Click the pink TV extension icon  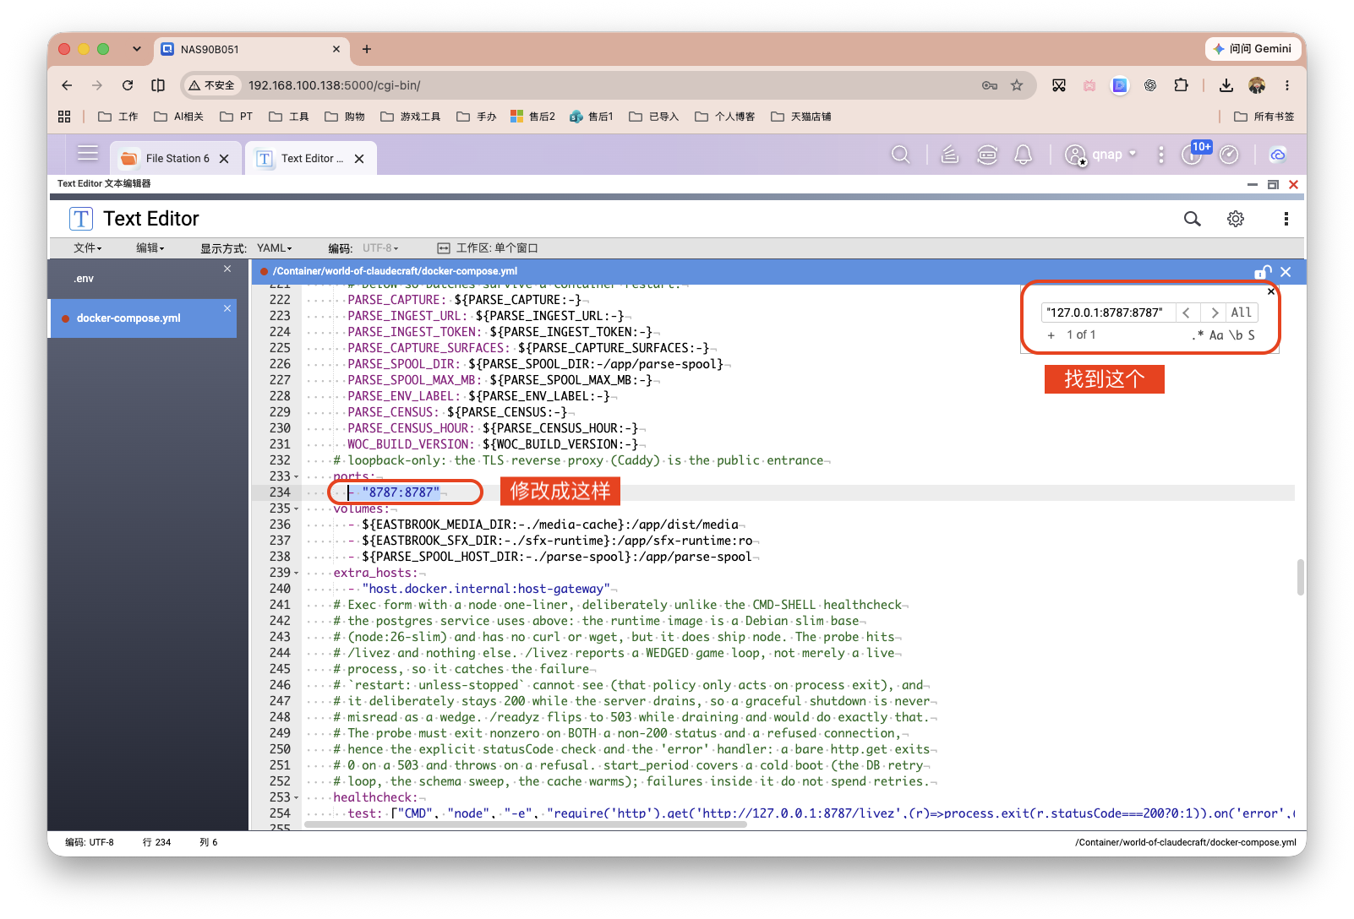[1089, 85]
